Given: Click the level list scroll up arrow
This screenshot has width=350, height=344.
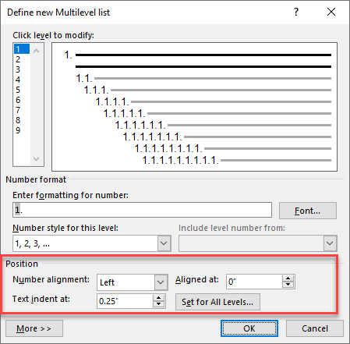Looking at the screenshot, I should [x=37, y=51].
